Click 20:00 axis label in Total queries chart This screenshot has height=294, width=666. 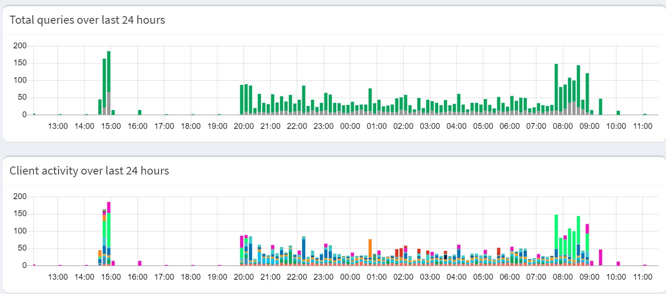click(x=244, y=126)
